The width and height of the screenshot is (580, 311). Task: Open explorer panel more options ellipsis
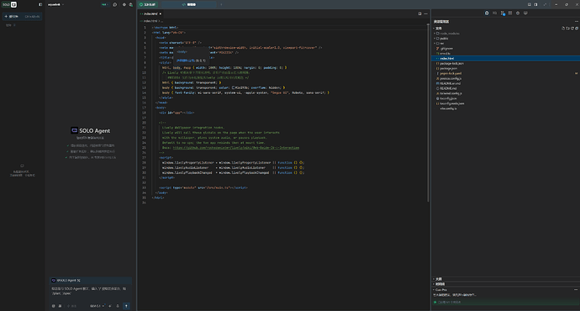pyautogui.click(x=577, y=22)
